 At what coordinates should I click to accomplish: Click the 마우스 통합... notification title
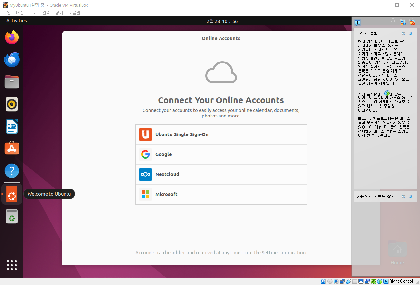click(x=369, y=34)
